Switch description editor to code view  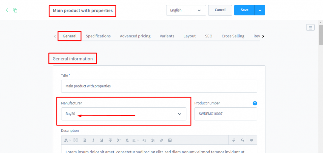pos(251,140)
